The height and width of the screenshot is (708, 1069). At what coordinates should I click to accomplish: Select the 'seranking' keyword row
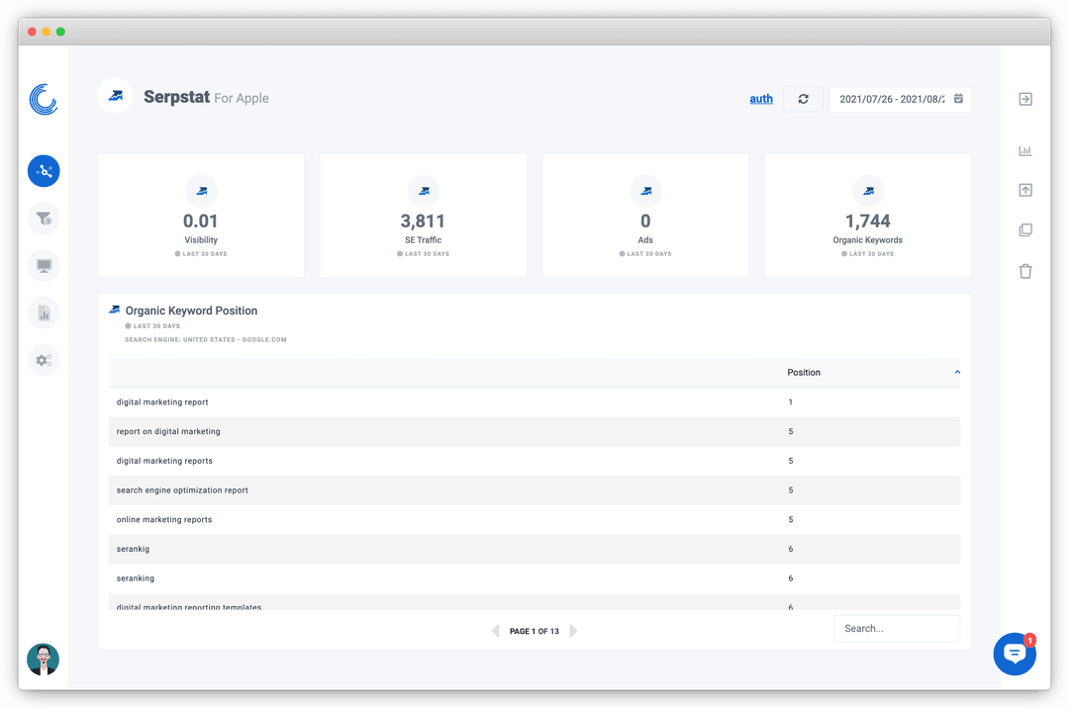point(534,578)
